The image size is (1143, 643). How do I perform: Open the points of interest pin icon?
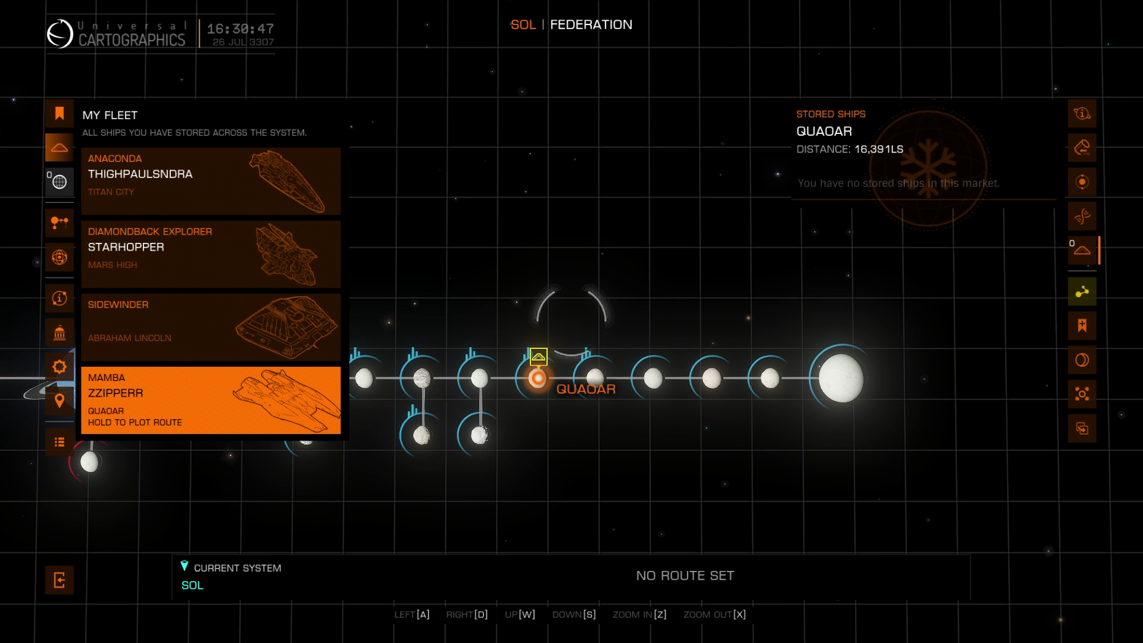pos(60,401)
